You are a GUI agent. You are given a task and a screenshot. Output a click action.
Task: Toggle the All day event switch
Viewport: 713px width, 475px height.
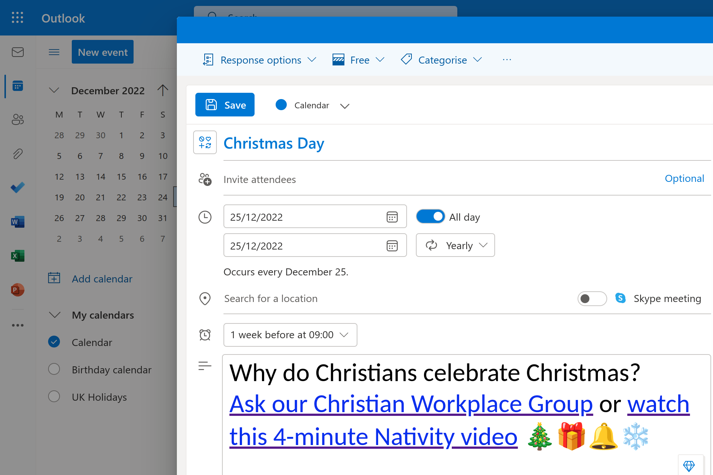430,216
